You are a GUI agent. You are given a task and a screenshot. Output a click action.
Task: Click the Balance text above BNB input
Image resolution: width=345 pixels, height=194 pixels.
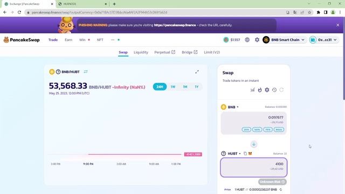275,107
